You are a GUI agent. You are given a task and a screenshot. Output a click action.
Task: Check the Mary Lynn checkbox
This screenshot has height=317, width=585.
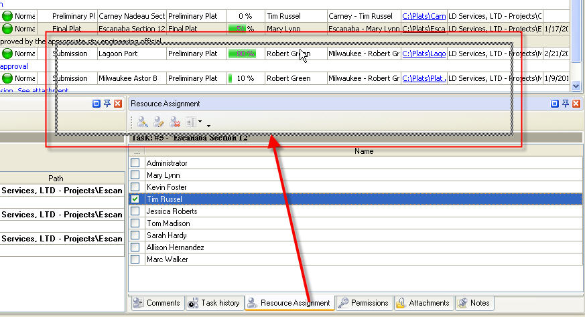pos(135,175)
